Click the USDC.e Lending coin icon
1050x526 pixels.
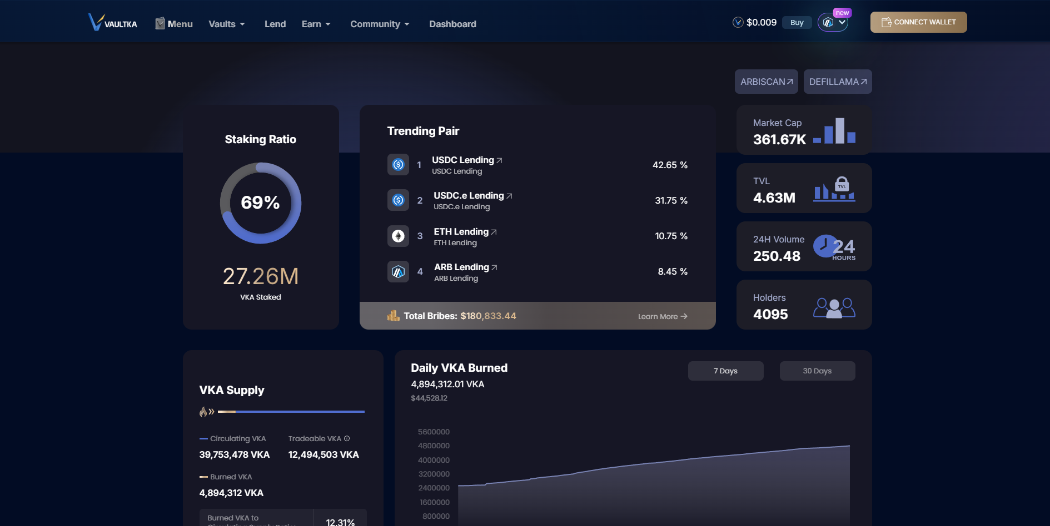point(398,200)
